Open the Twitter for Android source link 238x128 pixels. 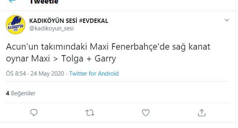(x=94, y=74)
